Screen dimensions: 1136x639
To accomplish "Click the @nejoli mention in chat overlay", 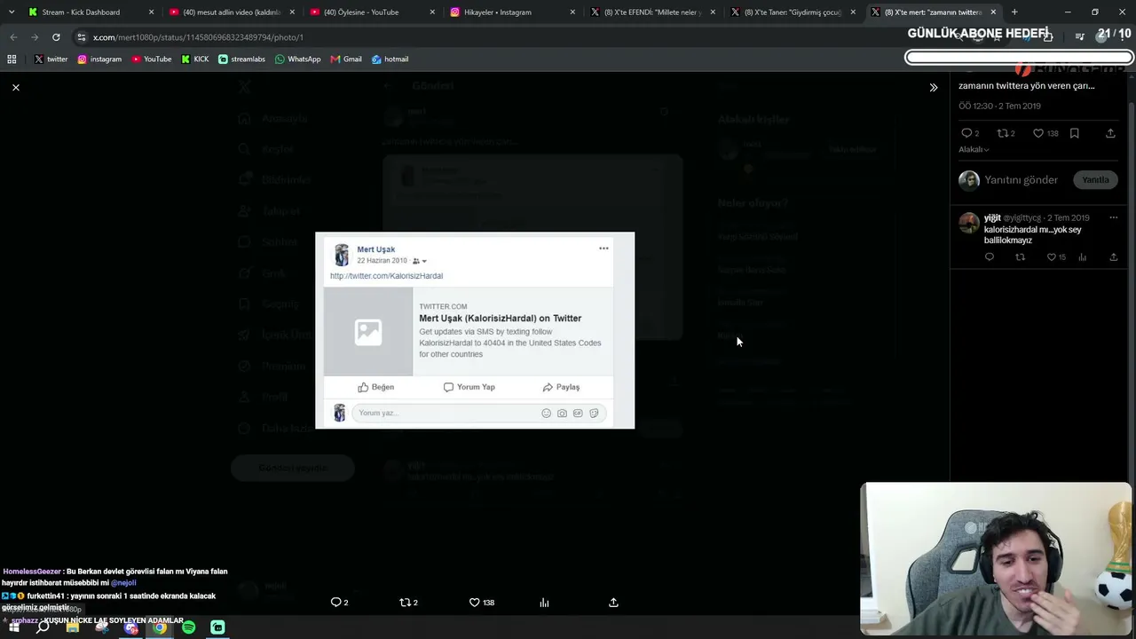I will click(x=123, y=583).
